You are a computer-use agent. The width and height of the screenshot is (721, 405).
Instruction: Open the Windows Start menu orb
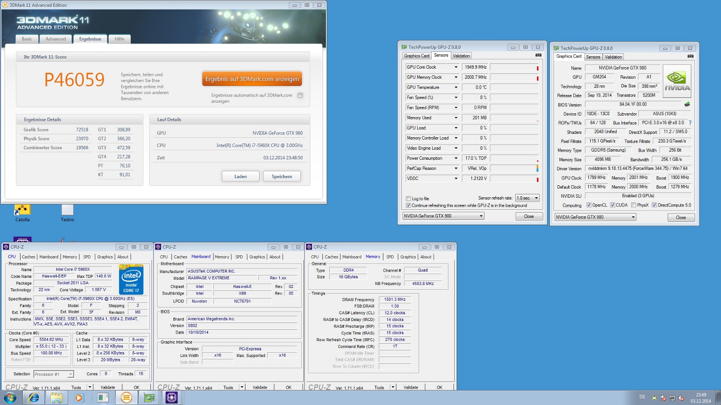(x=10, y=397)
